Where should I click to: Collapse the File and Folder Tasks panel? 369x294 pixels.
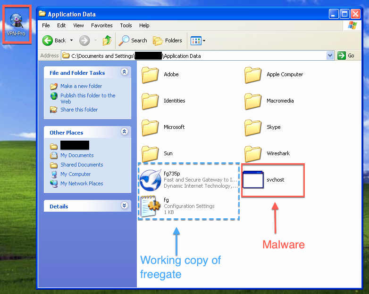tap(125, 72)
